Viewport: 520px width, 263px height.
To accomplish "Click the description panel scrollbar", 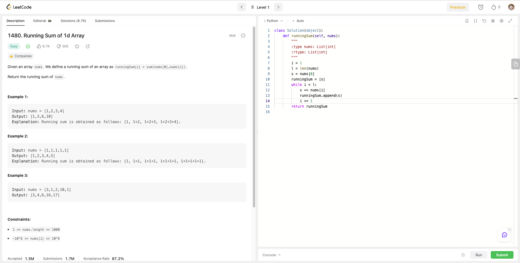I will (x=254, y=117).
